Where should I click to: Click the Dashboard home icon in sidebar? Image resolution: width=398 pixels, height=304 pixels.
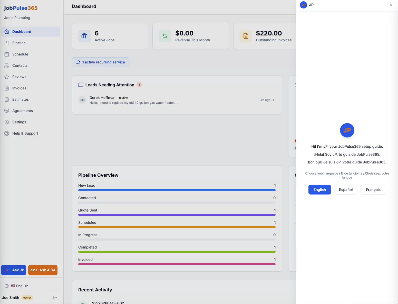click(x=7, y=32)
